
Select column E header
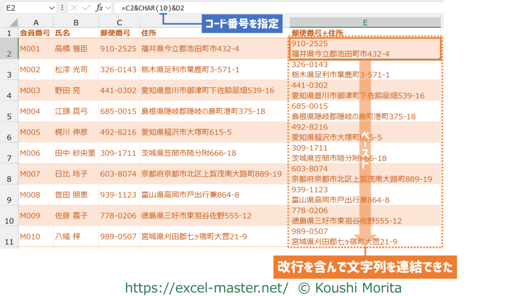pos(365,23)
